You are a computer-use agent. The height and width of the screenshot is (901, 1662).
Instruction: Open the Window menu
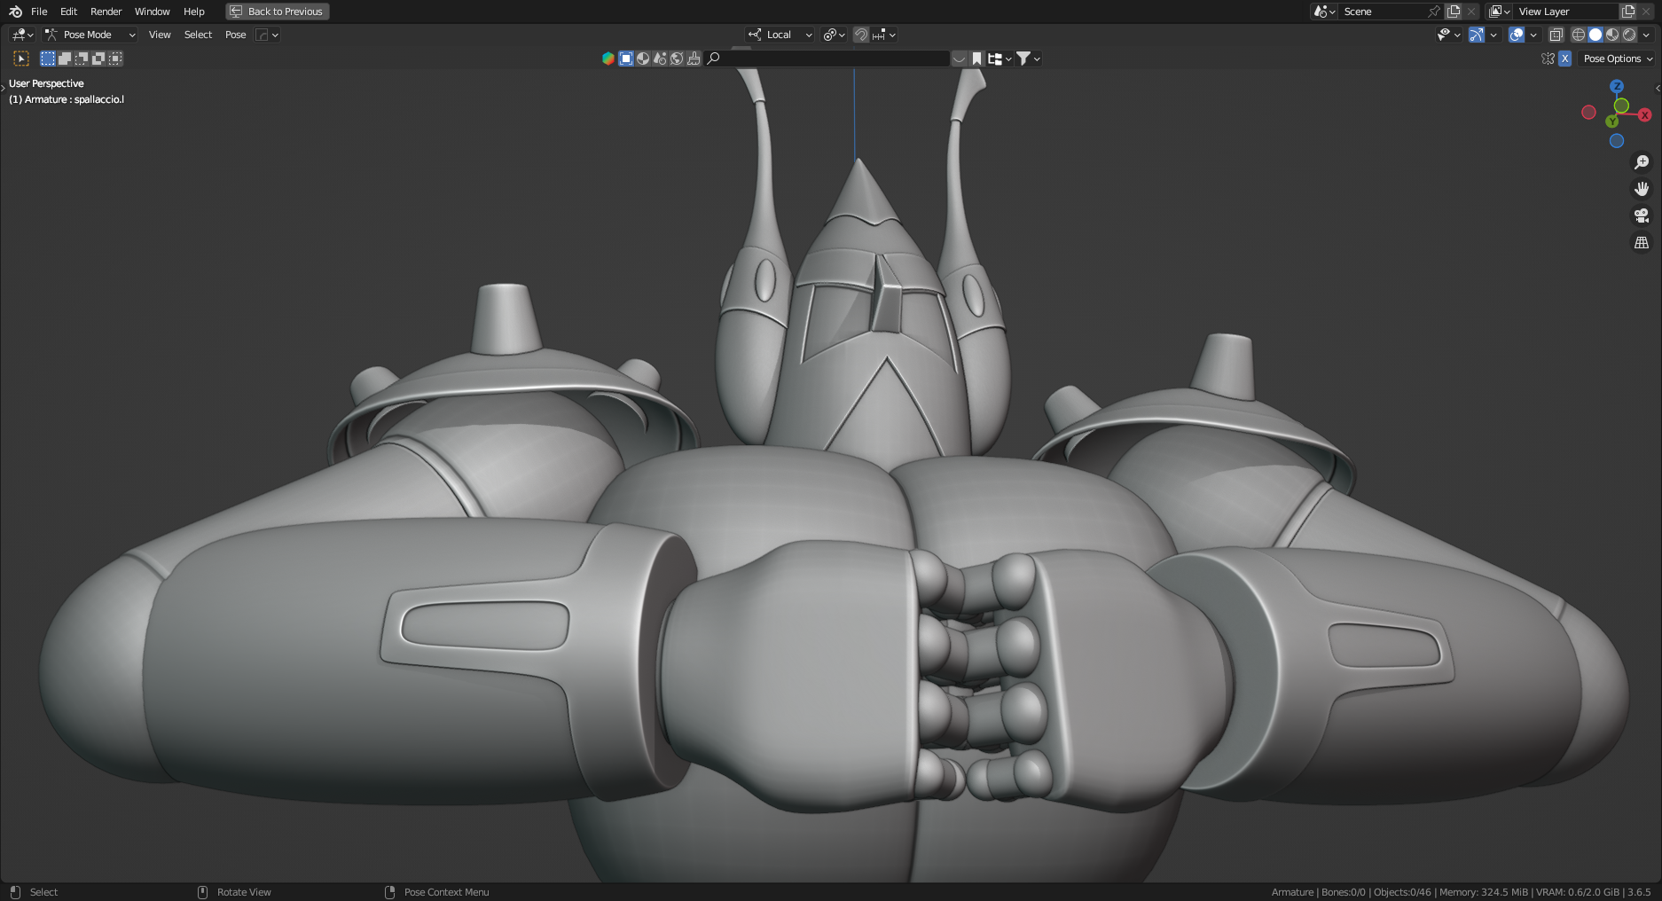tap(152, 12)
